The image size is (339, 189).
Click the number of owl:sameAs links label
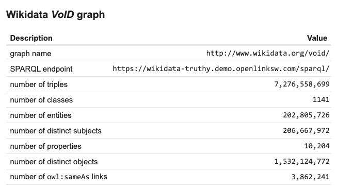pyautogui.click(x=59, y=177)
